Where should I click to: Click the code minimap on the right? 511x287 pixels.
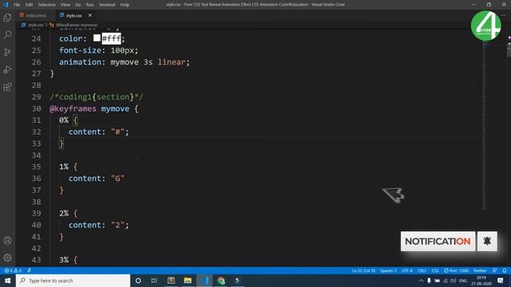coord(484,125)
